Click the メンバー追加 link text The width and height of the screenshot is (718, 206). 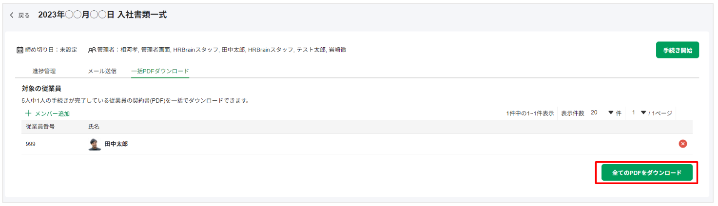52,113
